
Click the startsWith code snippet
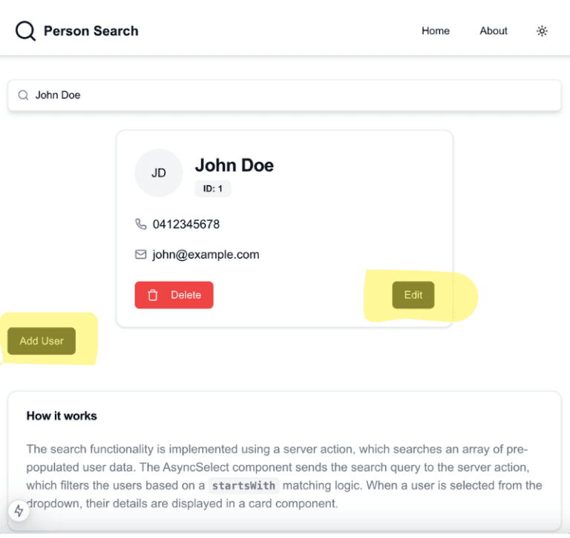pyautogui.click(x=243, y=486)
